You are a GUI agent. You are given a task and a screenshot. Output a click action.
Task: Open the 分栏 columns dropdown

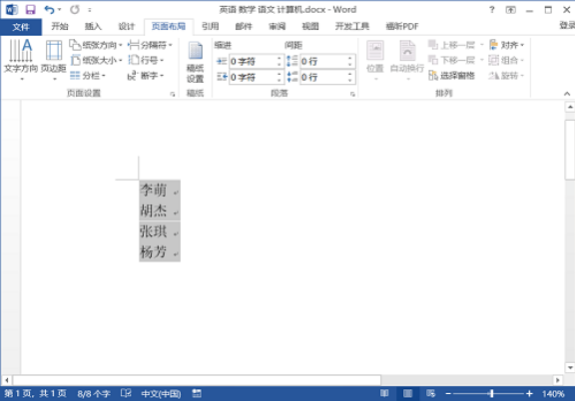click(x=88, y=76)
